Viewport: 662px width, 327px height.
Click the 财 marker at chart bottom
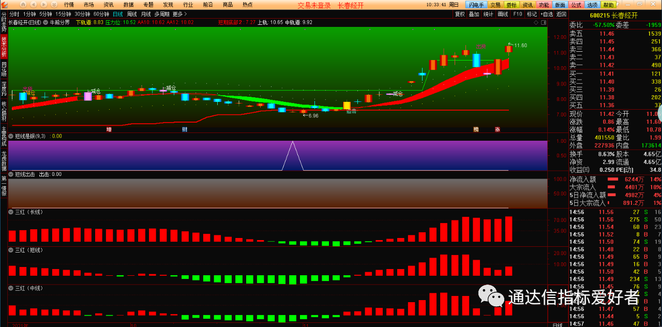[x=185, y=129]
